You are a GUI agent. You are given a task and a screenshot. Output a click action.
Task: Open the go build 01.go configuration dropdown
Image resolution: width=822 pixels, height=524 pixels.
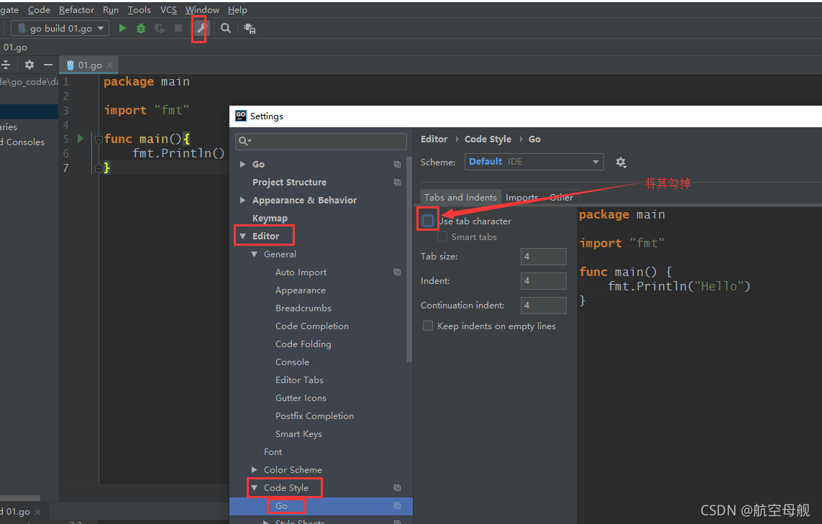60,28
